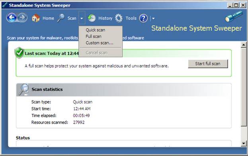Go to the Home label

click(48, 18)
